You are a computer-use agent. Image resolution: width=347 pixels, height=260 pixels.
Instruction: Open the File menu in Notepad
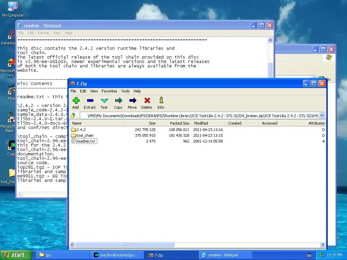tap(21, 33)
